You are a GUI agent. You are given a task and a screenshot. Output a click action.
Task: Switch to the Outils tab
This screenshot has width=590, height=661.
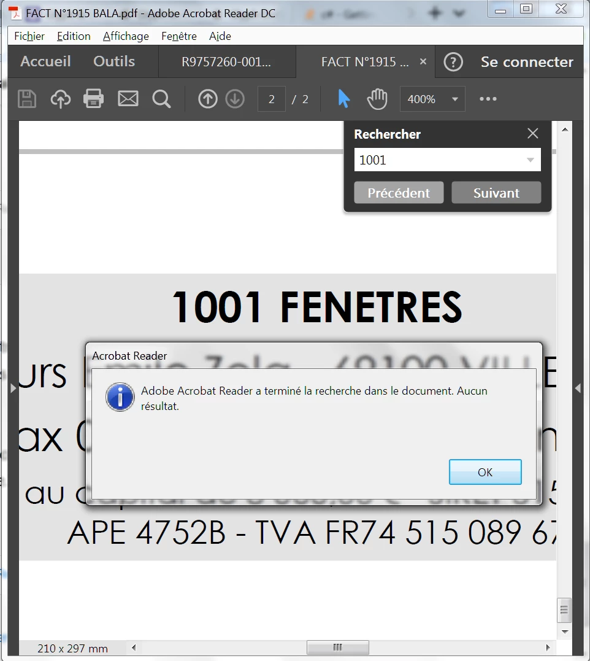[114, 61]
